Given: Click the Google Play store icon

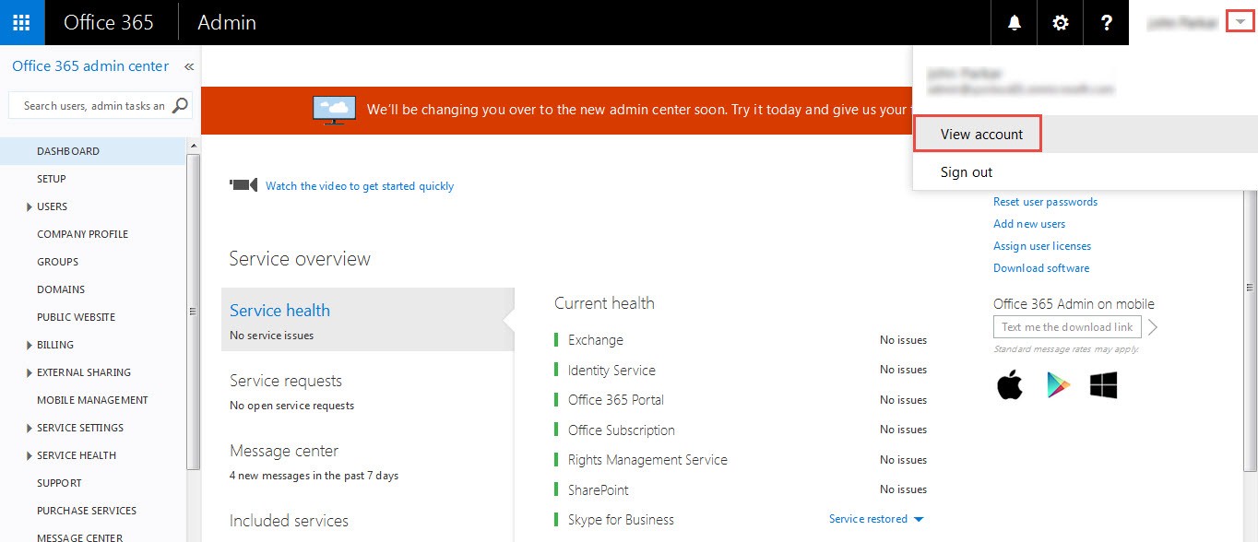Looking at the screenshot, I should tap(1058, 384).
